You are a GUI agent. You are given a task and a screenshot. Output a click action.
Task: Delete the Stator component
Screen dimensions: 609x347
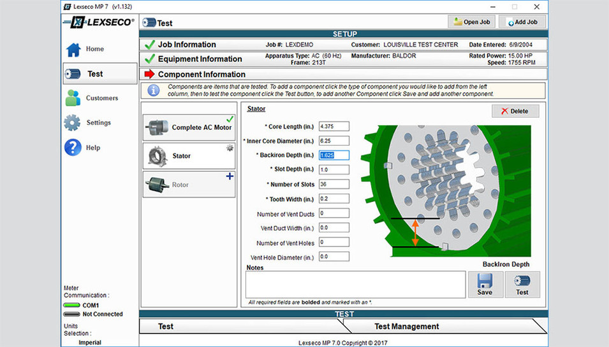click(x=515, y=111)
